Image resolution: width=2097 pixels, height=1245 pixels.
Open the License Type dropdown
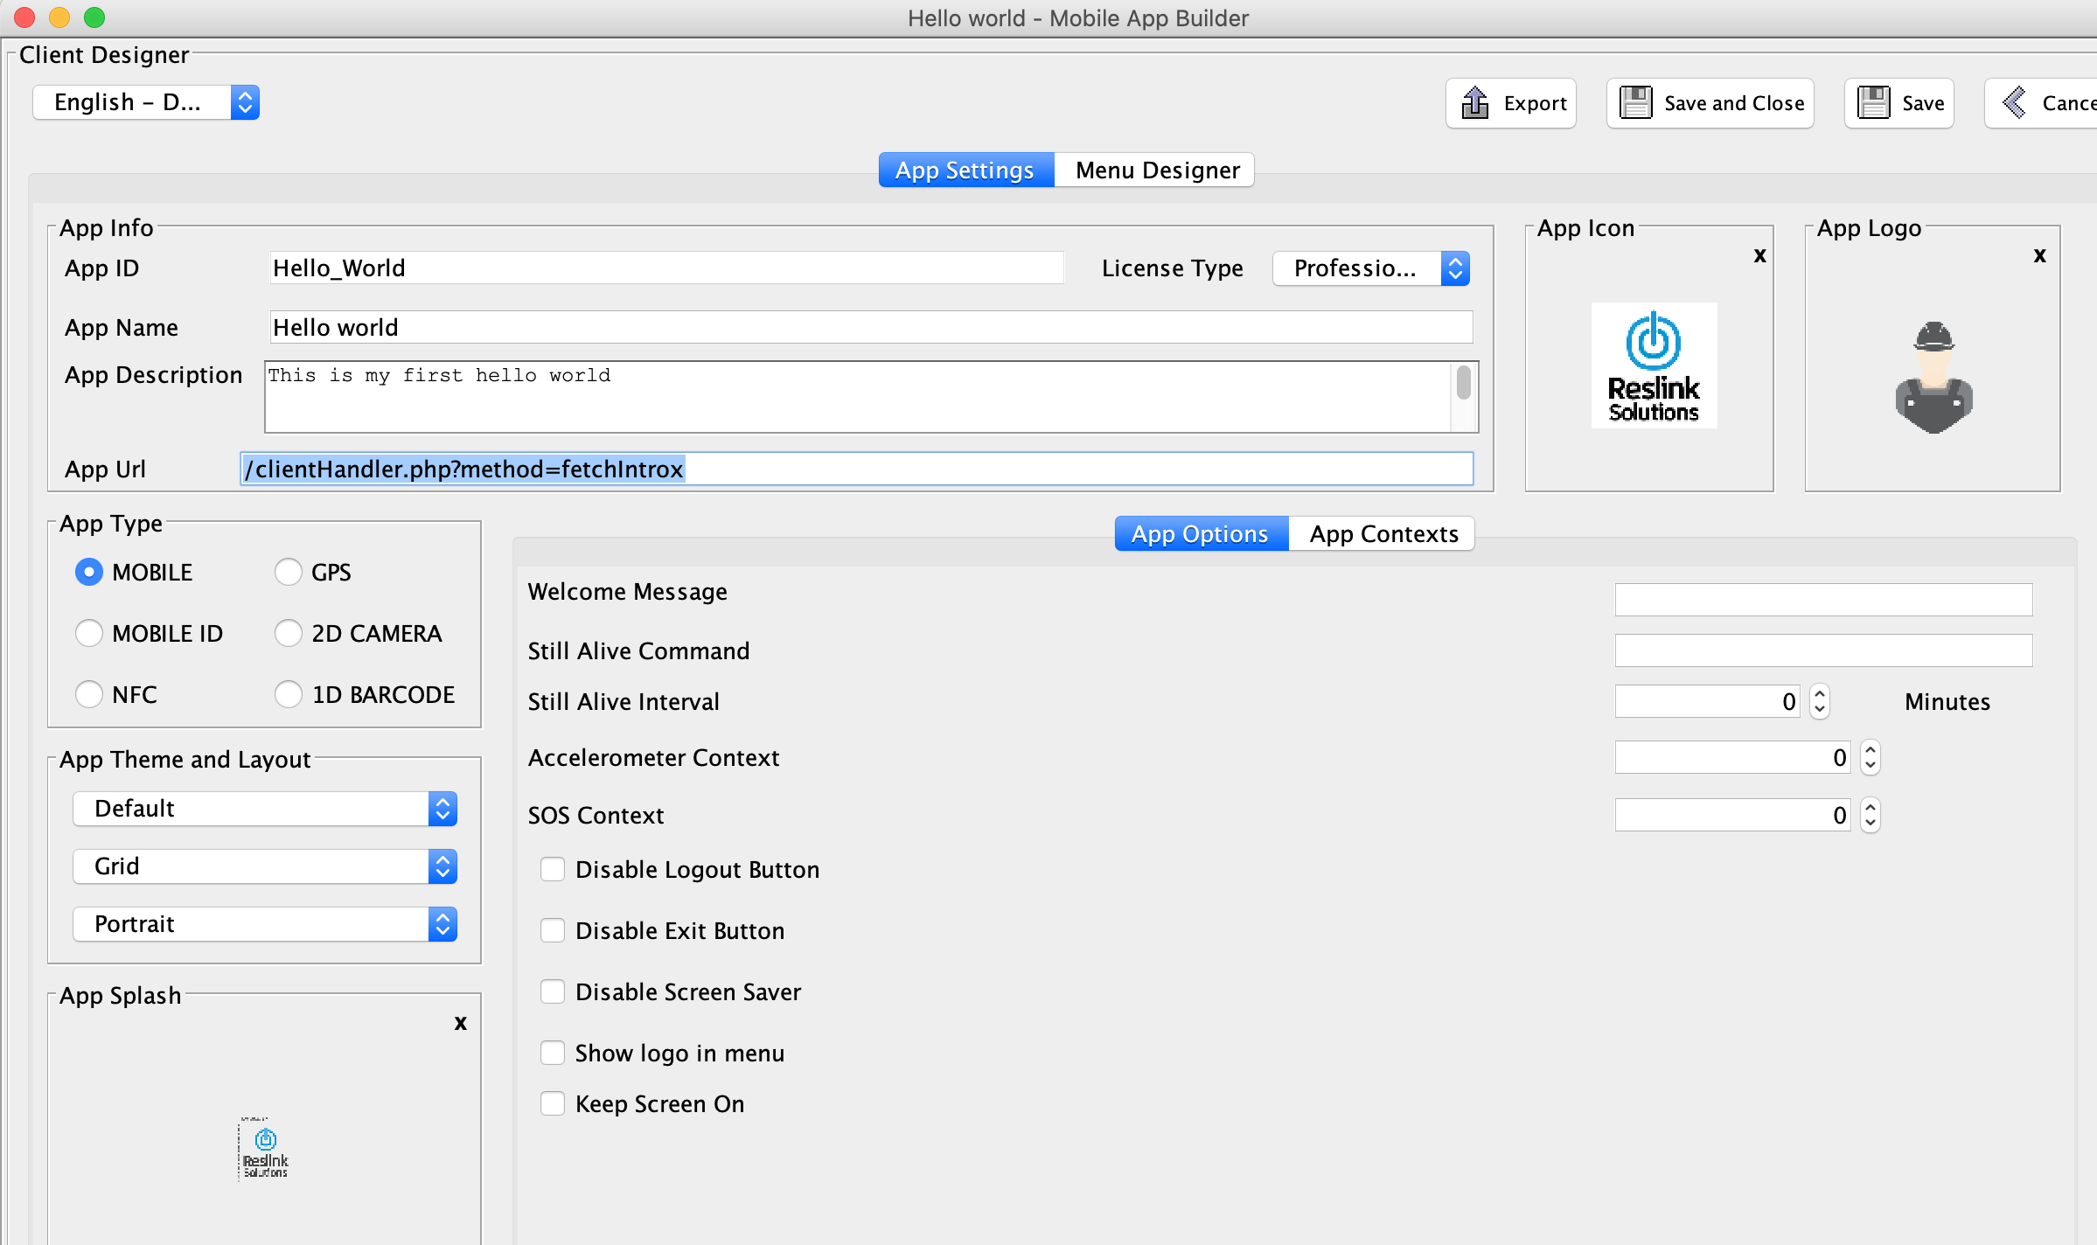coord(1370,268)
